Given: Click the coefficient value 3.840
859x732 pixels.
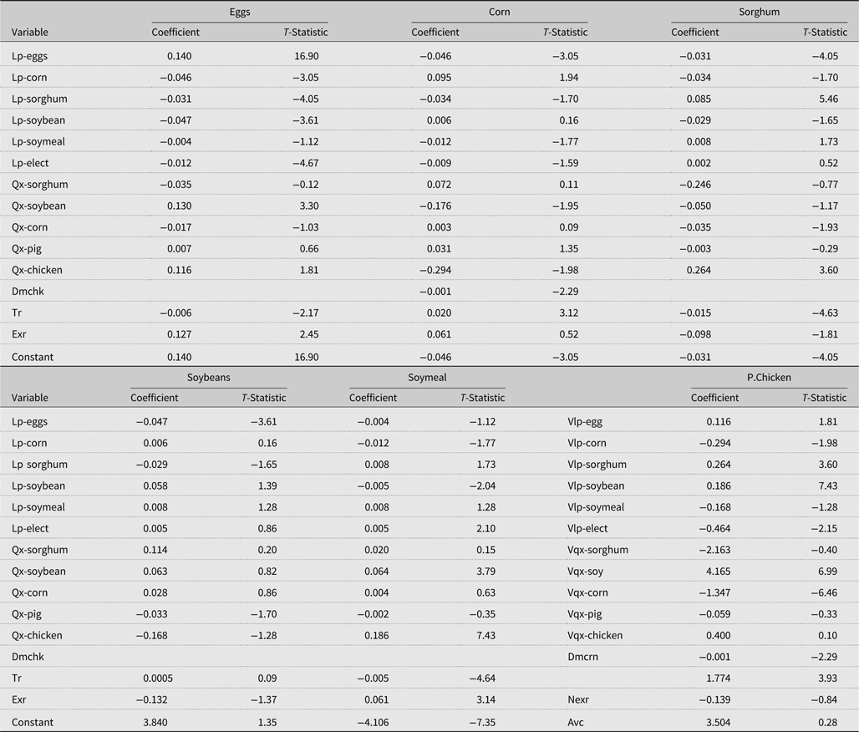Looking at the screenshot, I should (x=154, y=721).
